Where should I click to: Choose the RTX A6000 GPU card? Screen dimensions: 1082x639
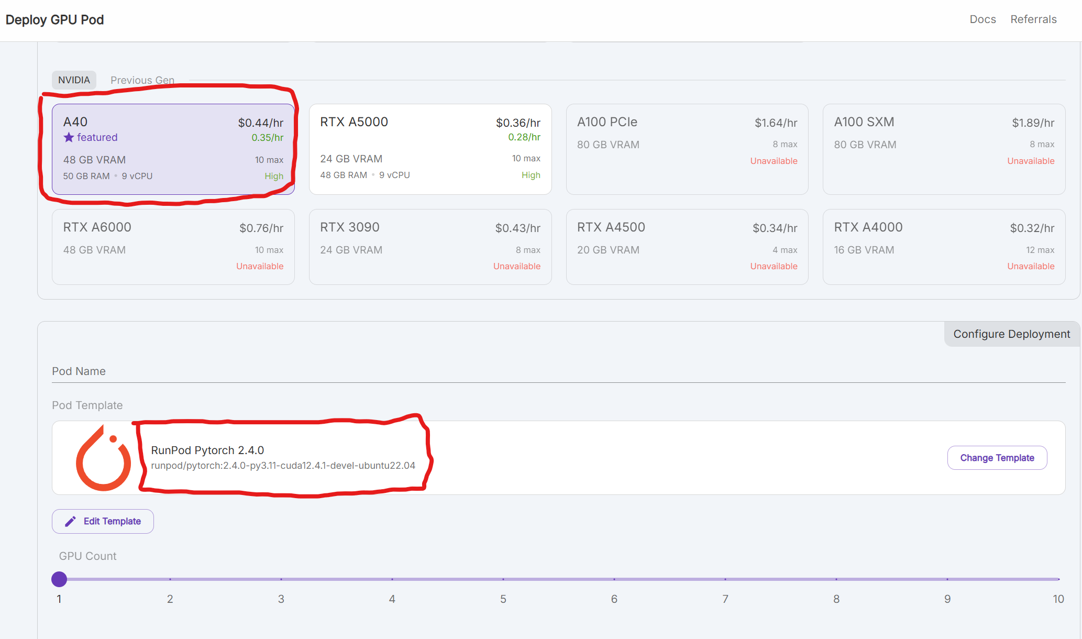173,247
